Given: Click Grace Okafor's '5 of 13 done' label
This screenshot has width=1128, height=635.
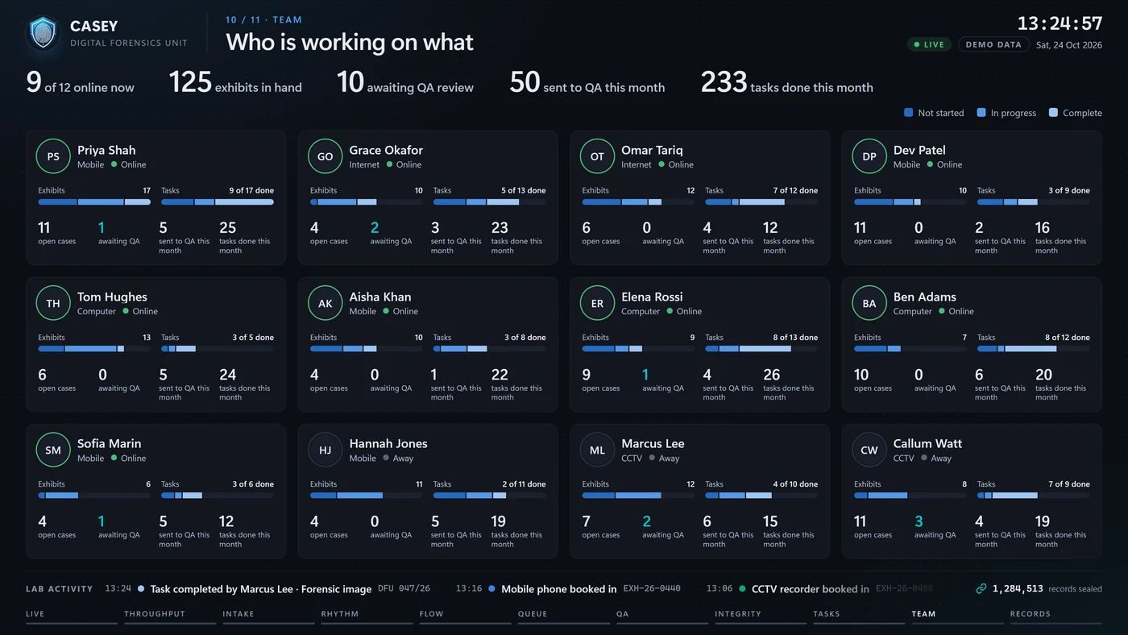Looking at the screenshot, I should click(523, 191).
